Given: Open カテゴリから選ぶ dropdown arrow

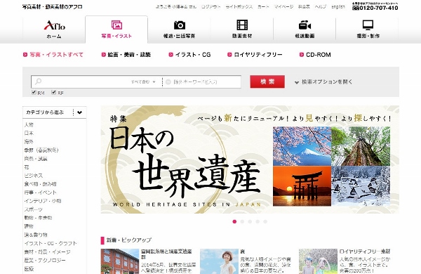Looking at the screenshot, I should click(x=79, y=112).
